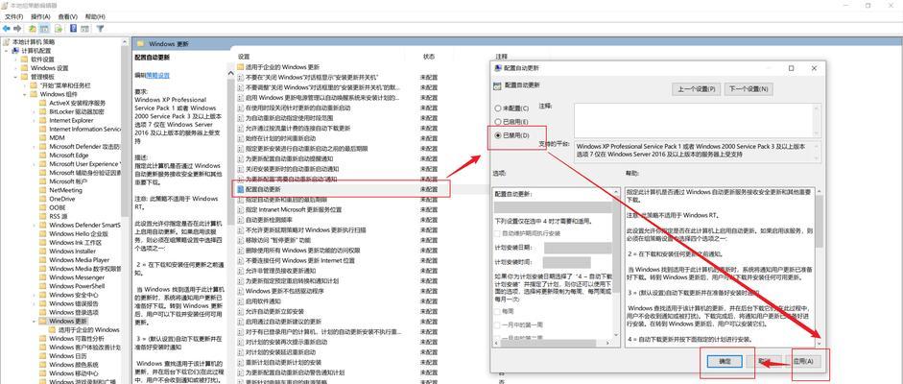Collapse the Windows 更新 tree node
The height and width of the screenshot is (384, 903).
pos(34,321)
